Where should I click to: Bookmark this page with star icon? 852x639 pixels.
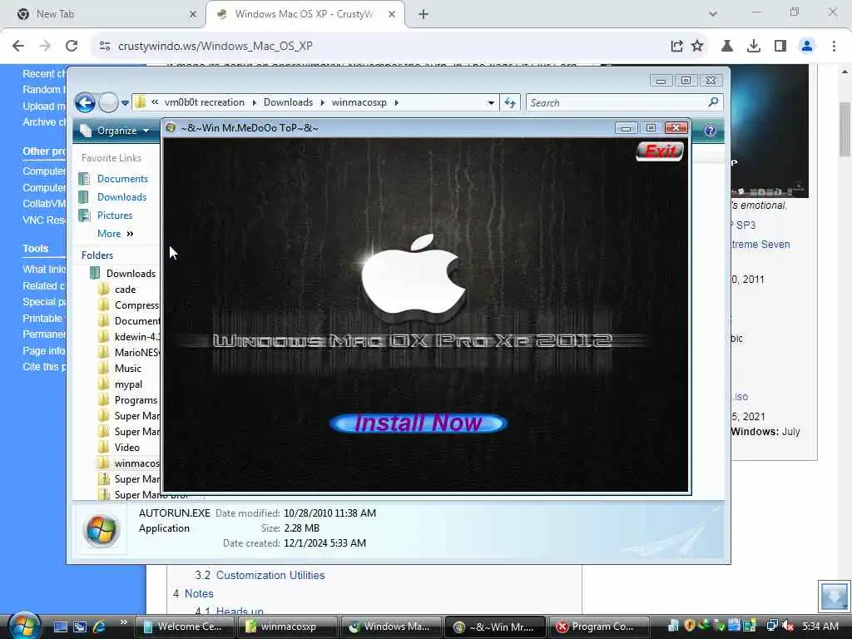[697, 47]
